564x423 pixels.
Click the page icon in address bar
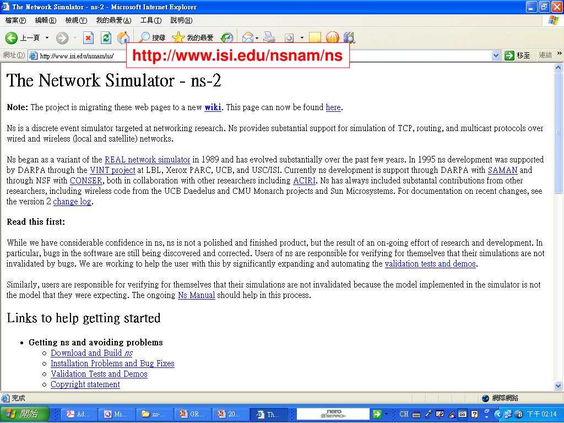34,56
